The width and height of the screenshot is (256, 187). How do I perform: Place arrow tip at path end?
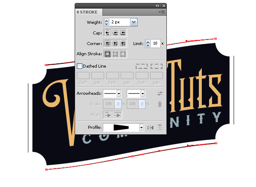(x=117, y=115)
